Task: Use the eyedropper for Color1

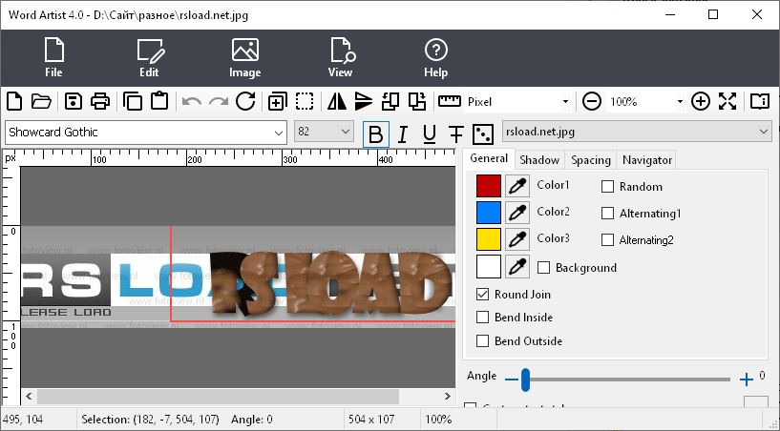Action: point(517,186)
